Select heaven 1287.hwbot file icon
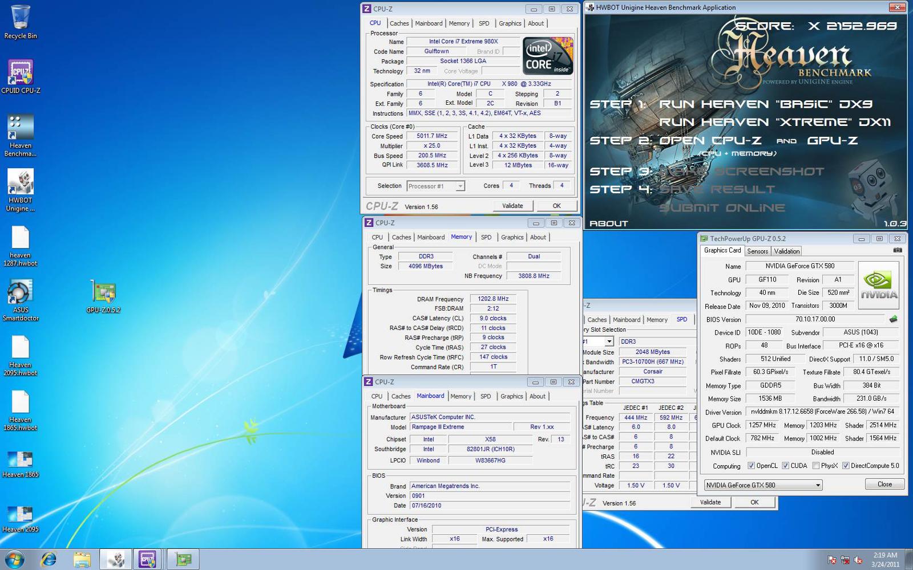Screen dimensions: 913x570 point(21,246)
